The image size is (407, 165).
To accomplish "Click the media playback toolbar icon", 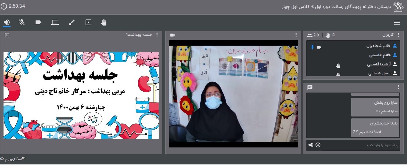I will (88, 22).
